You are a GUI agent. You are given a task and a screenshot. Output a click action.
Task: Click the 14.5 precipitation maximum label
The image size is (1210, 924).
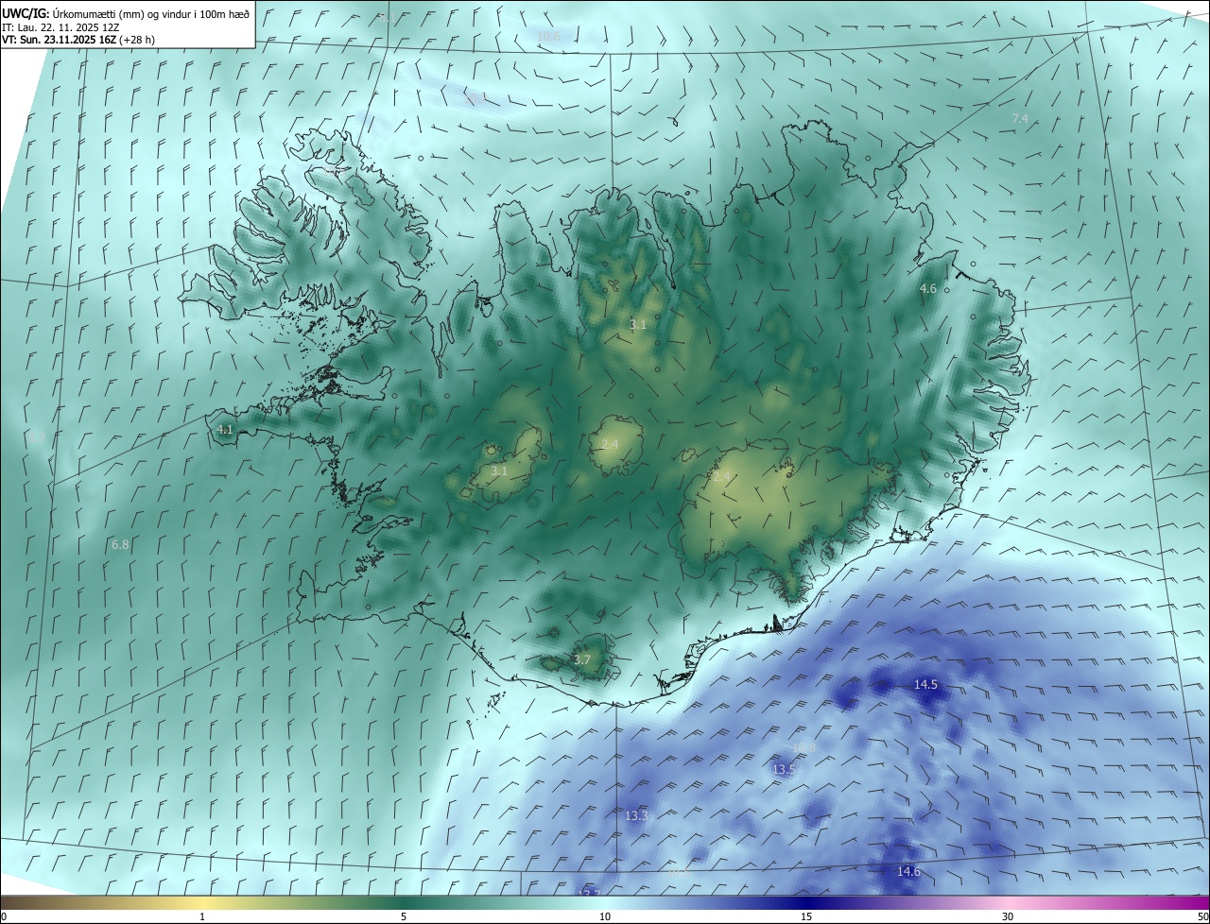pyautogui.click(x=925, y=684)
